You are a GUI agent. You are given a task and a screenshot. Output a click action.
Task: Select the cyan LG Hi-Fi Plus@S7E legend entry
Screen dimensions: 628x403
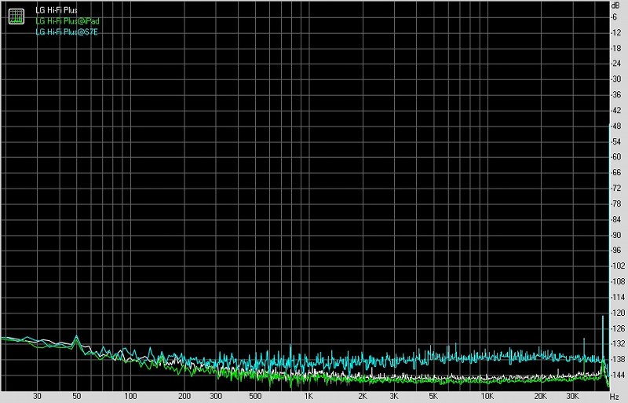coord(67,31)
